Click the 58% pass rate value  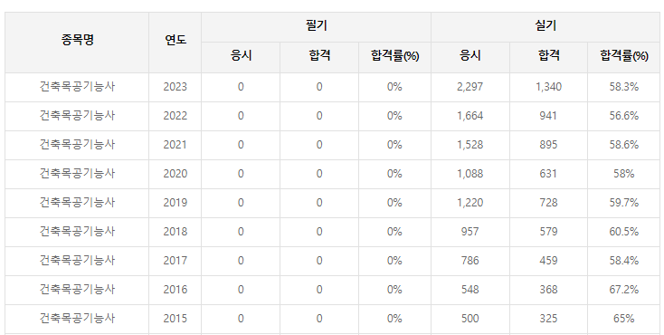click(x=624, y=174)
